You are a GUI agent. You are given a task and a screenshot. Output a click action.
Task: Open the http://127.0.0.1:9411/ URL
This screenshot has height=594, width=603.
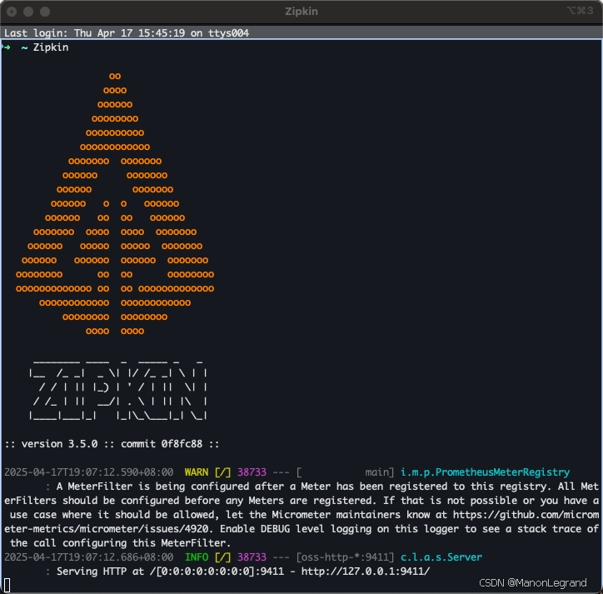[366, 572]
